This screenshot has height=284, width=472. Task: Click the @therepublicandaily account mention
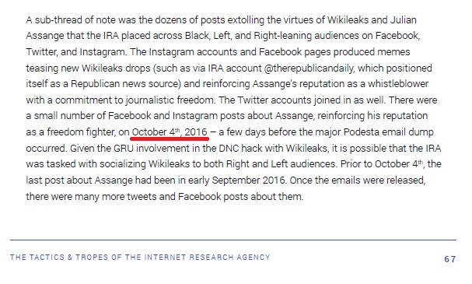point(309,68)
